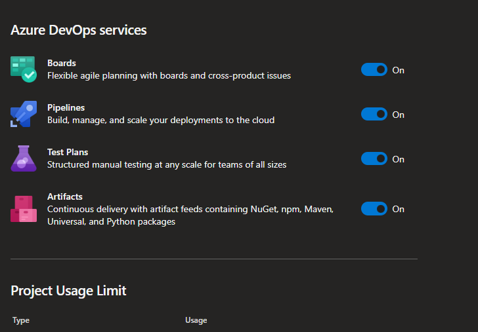Click the On label beside Artifacts toggle

tap(398, 209)
